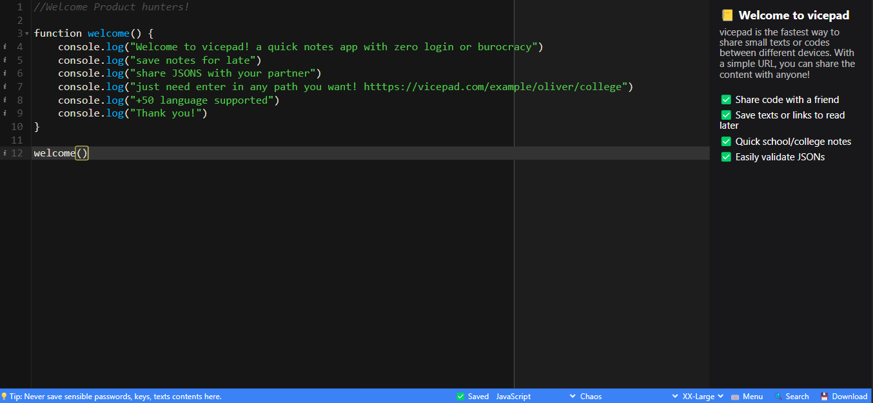Click the info marker on line 8
Viewport: 873px width, 403px height.
pos(5,100)
